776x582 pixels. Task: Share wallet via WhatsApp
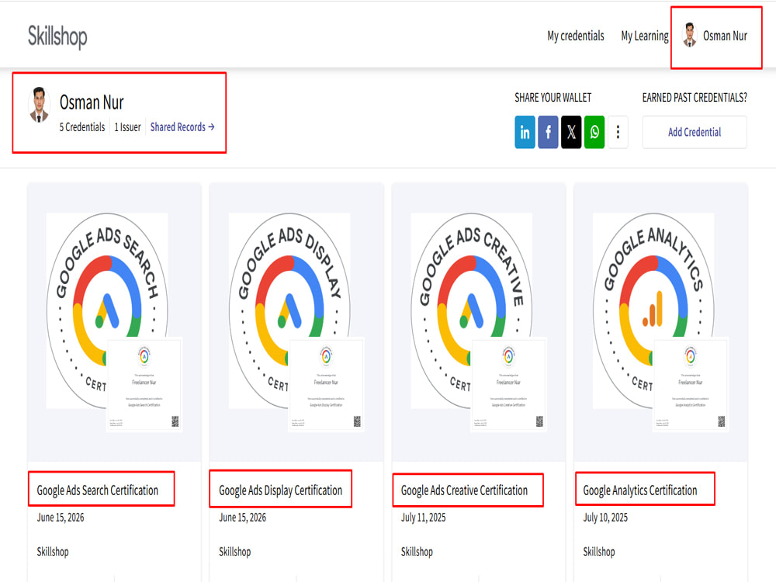coord(594,132)
